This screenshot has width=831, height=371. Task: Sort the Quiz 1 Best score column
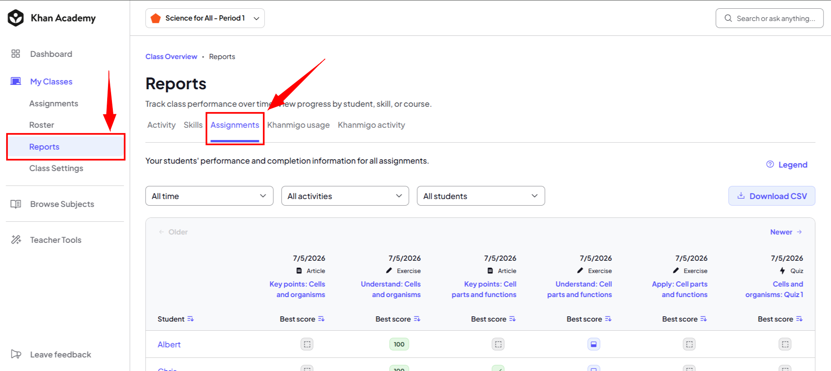(x=799, y=319)
